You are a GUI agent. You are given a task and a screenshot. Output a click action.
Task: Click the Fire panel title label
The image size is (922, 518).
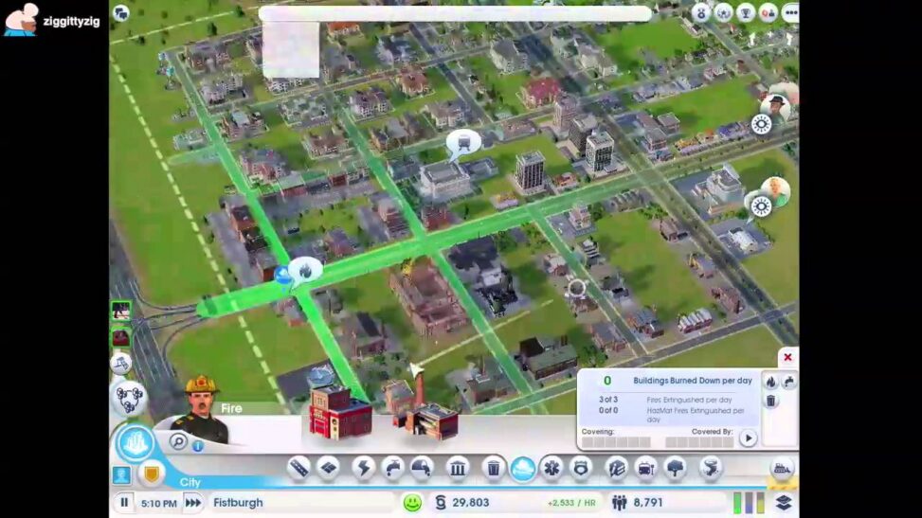point(231,408)
